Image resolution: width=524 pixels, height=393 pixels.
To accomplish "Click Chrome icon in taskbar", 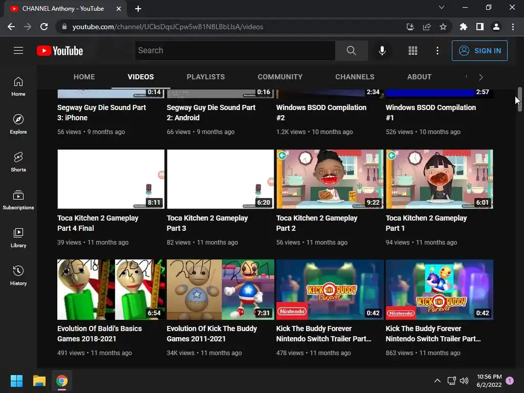I will pos(62,381).
